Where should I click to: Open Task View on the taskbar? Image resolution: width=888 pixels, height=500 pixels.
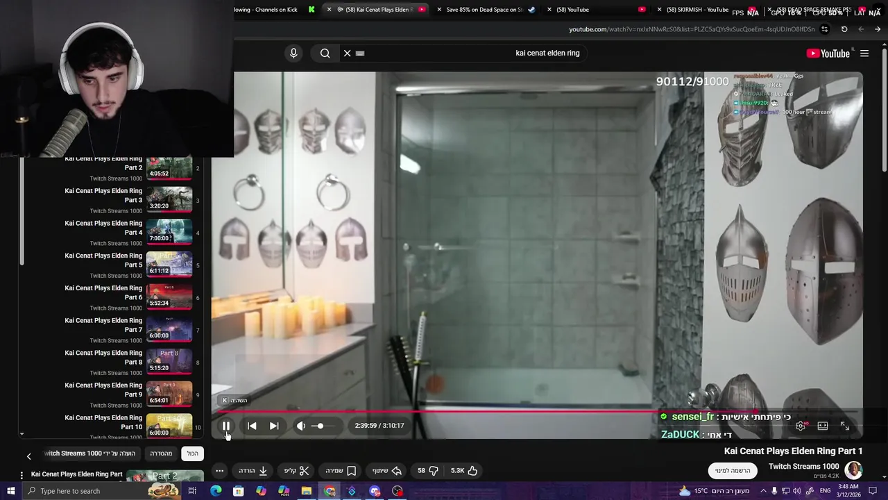pos(192,491)
